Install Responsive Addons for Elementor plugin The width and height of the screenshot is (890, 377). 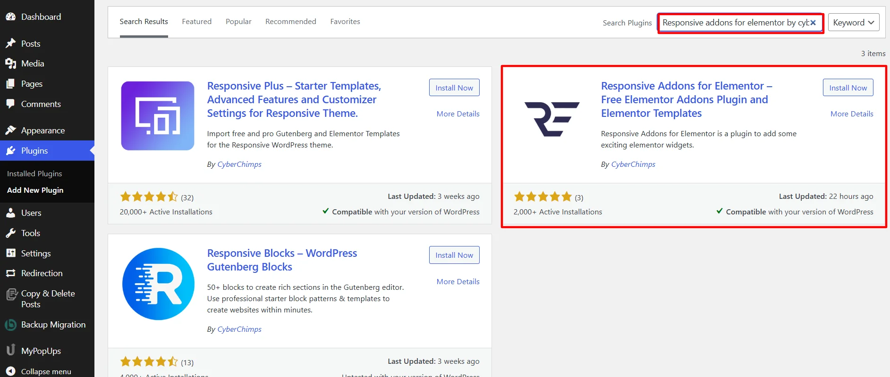click(848, 88)
